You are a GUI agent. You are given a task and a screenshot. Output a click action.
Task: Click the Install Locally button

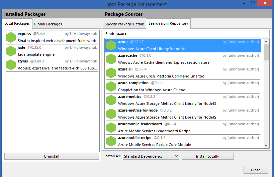click(x=208, y=156)
